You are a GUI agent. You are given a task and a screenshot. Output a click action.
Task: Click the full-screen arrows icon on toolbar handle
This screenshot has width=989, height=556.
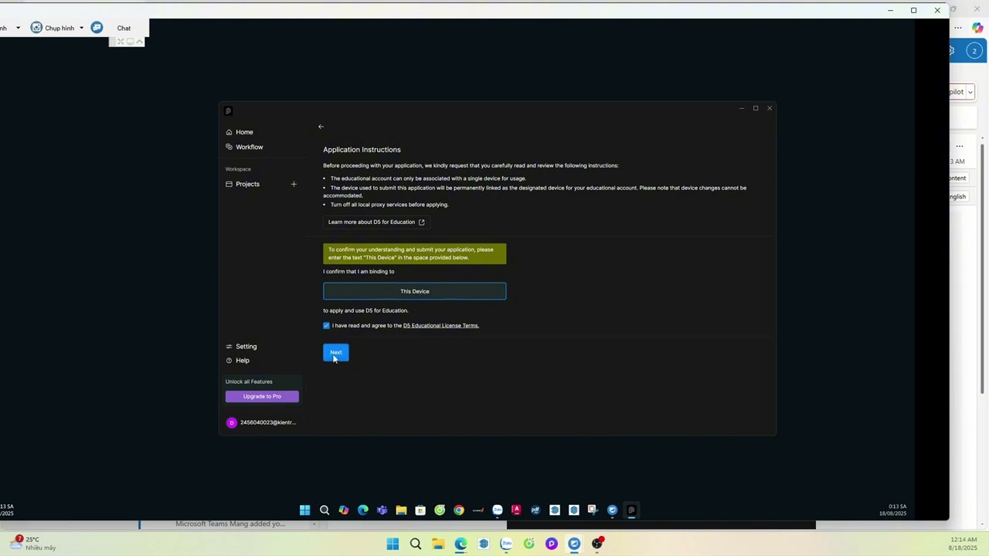(x=121, y=42)
